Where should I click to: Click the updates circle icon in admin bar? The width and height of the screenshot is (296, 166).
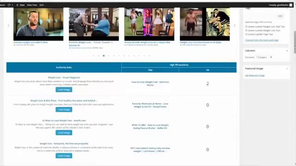tap(9, 5)
